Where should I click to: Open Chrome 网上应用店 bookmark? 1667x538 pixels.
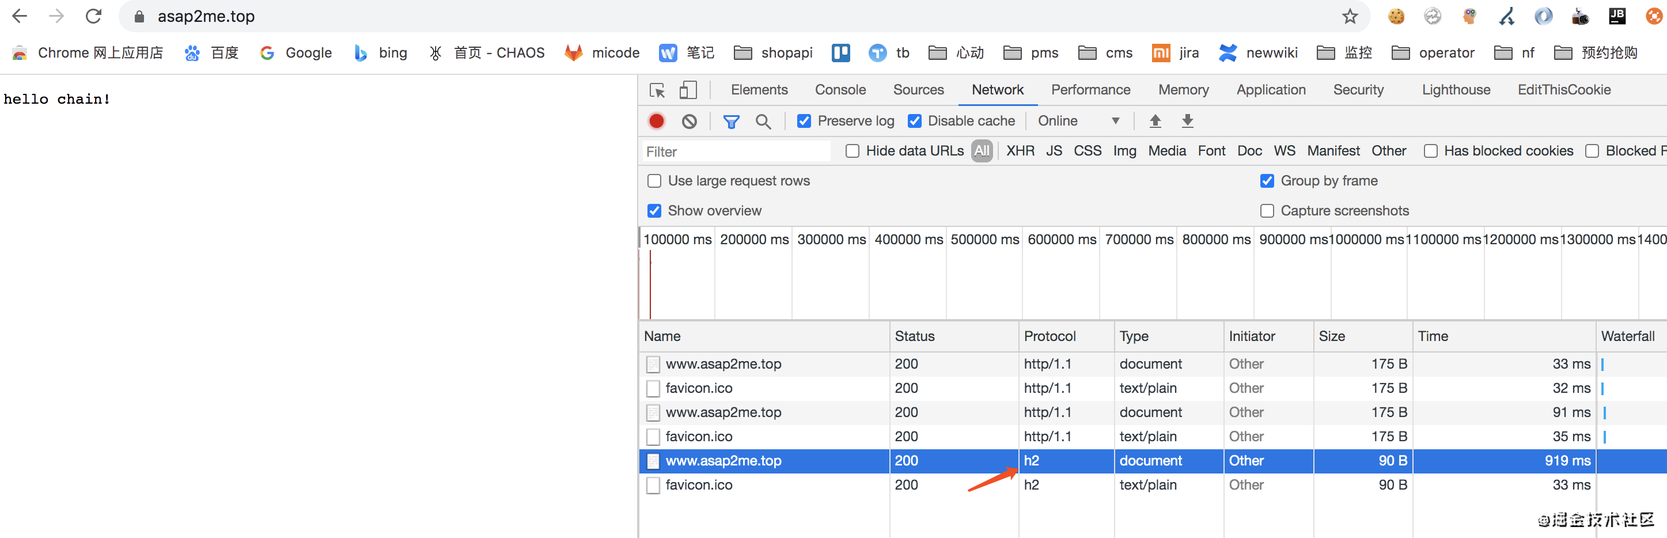coord(87,53)
